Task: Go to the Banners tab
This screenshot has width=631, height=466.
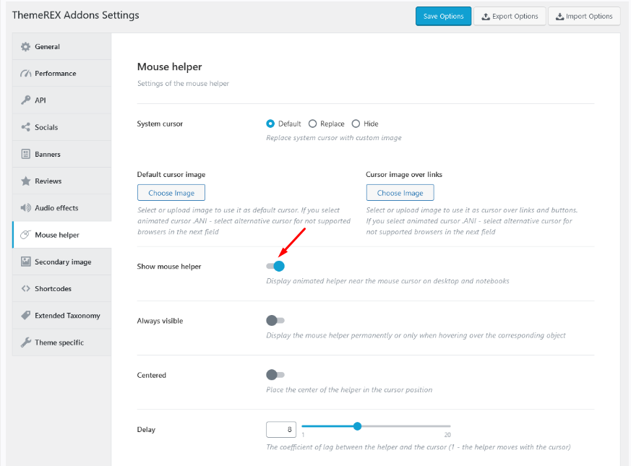Action: pos(62,154)
